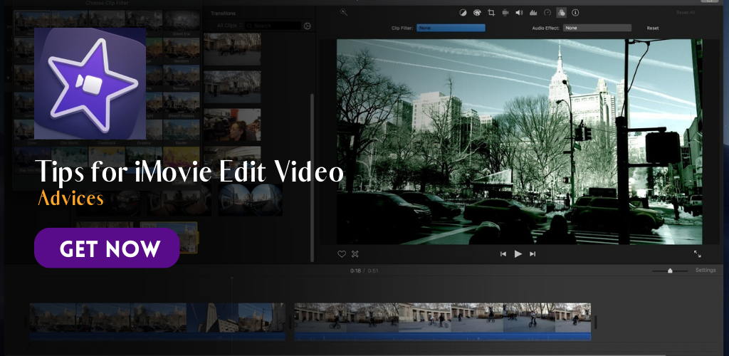
Task: Mark clip as favorite with heart
Action: 342,253
